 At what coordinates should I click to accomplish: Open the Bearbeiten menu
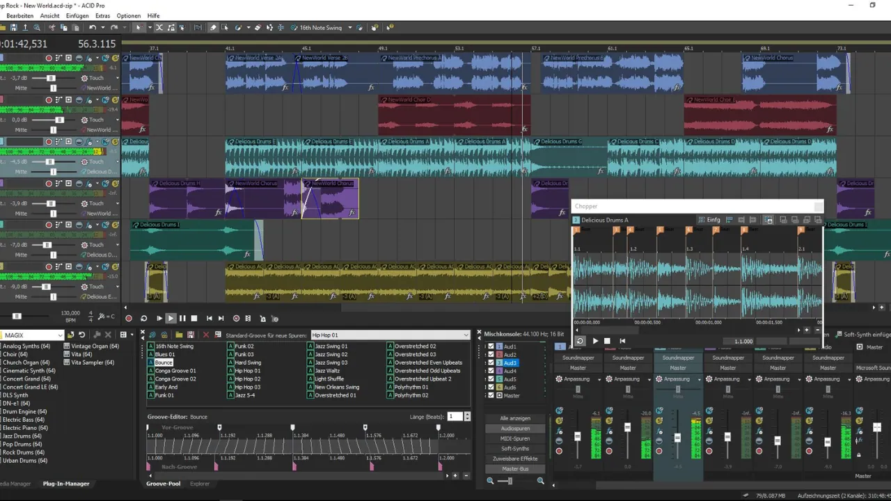click(x=19, y=15)
